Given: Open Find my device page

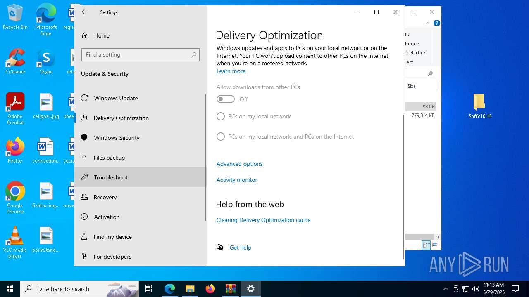Looking at the screenshot, I should pos(140,237).
